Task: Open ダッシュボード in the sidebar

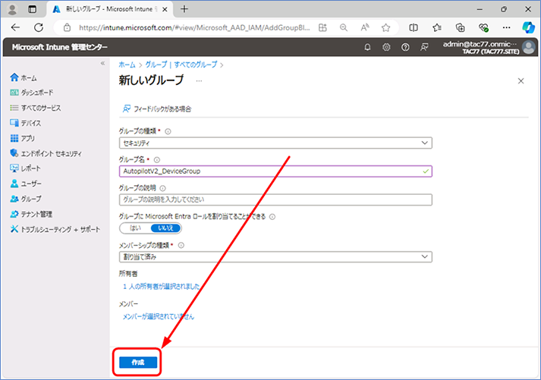Action: click(32, 93)
